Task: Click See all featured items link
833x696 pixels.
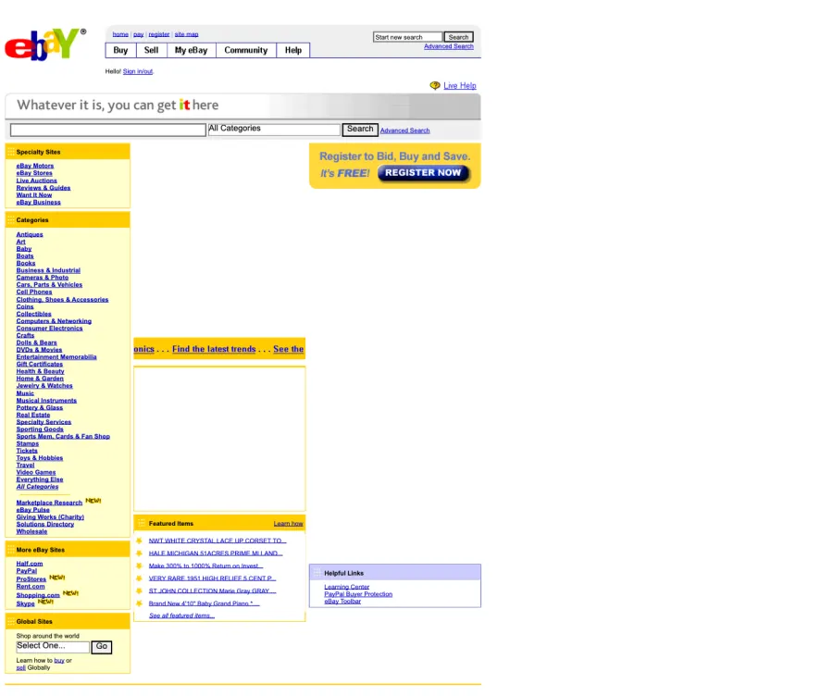Action: coord(181,615)
